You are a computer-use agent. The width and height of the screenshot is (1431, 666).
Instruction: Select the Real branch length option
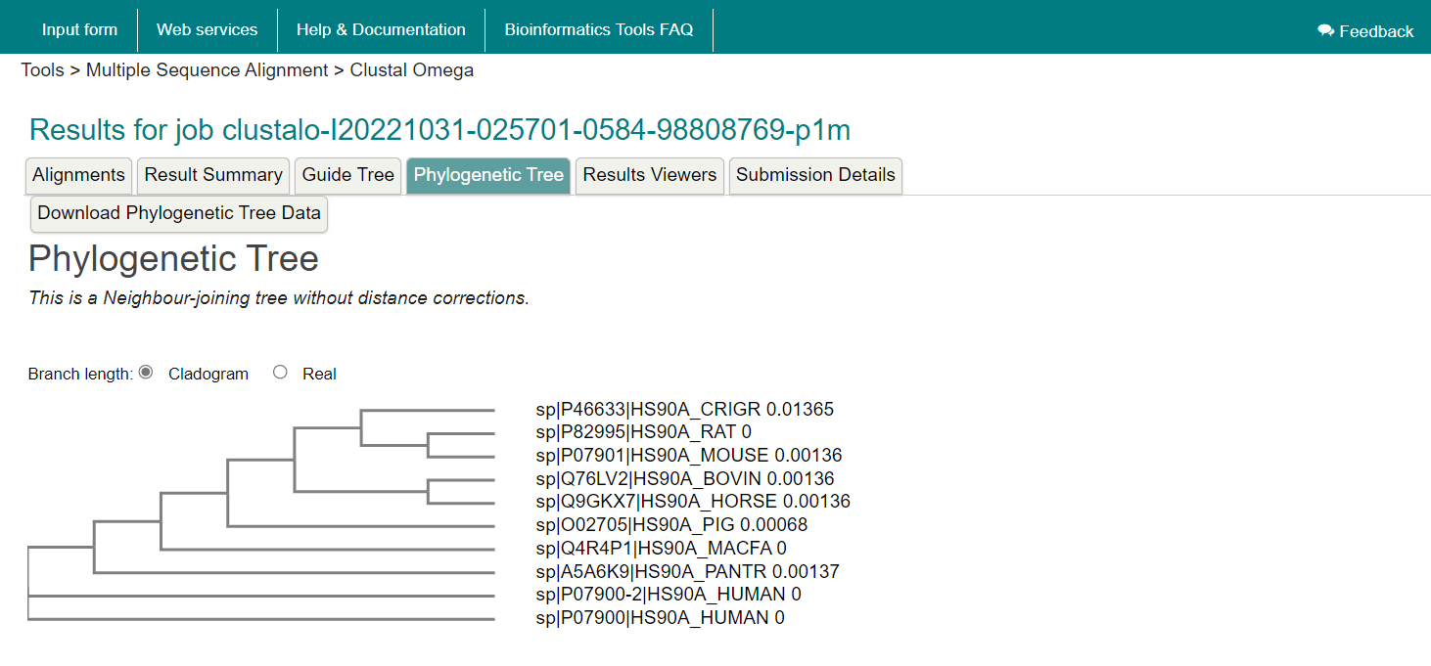coord(280,373)
